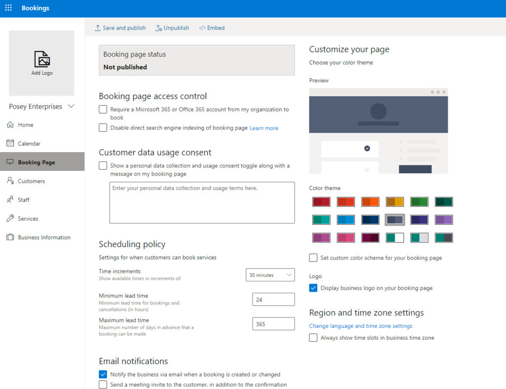
Task: Click the Minimum lead time field
Action: (273, 300)
